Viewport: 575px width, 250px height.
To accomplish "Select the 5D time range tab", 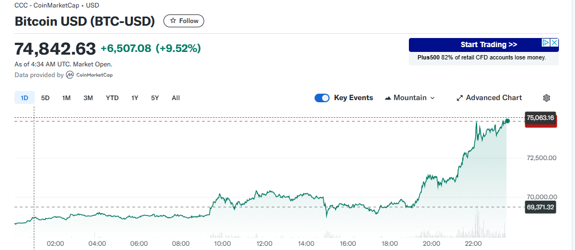I will point(45,98).
